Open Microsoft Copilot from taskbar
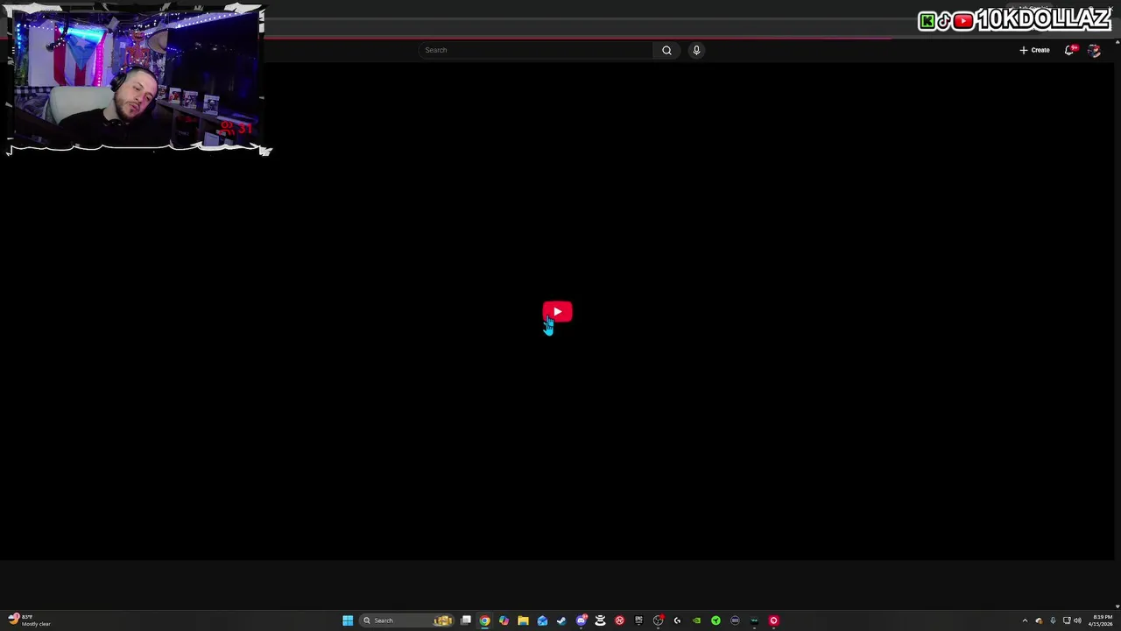The height and width of the screenshot is (631, 1121). pyautogui.click(x=504, y=620)
